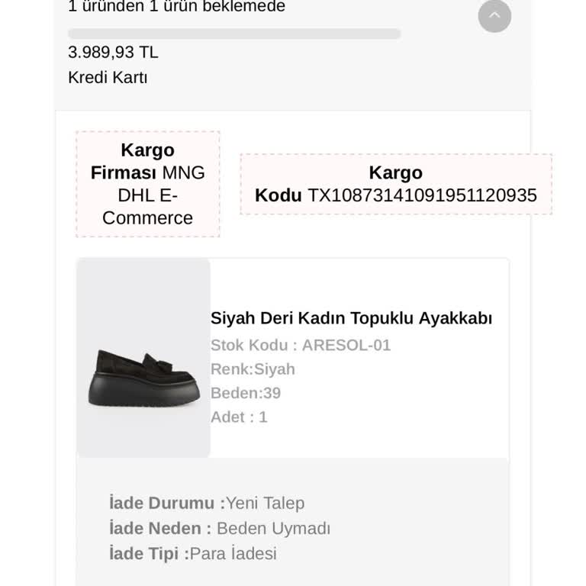Viewport: 586px width, 586px height.
Task: Click the Kargo Kodu tracking number
Action: (x=422, y=195)
